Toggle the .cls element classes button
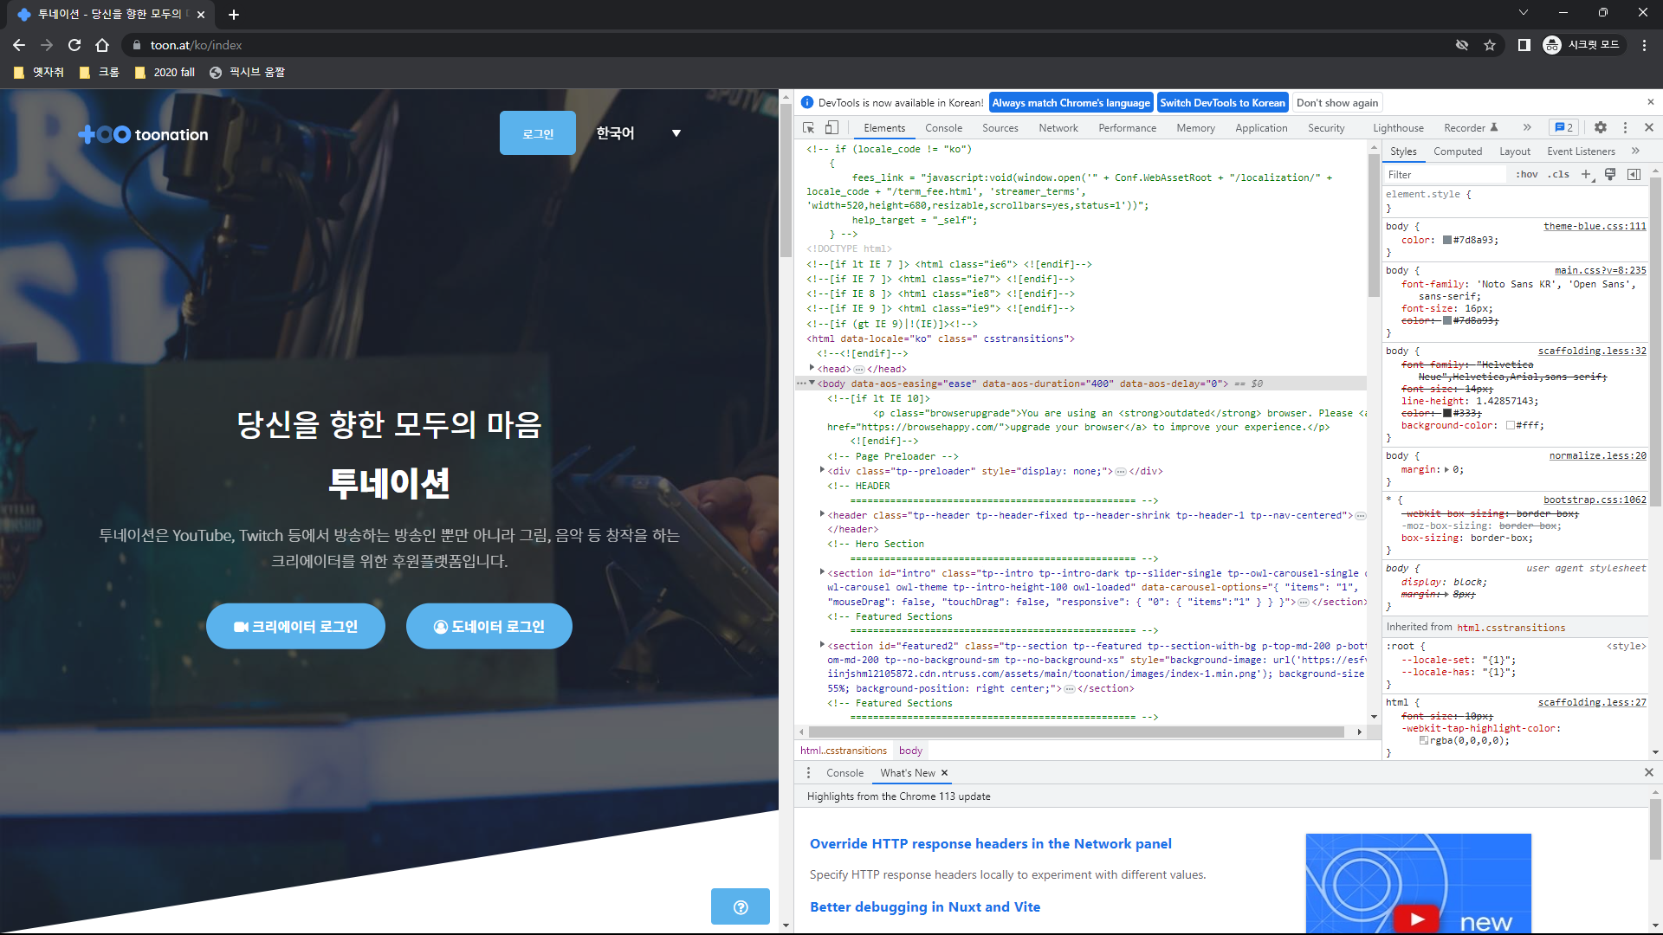The width and height of the screenshot is (1663, 935). tap(1560, 174)
